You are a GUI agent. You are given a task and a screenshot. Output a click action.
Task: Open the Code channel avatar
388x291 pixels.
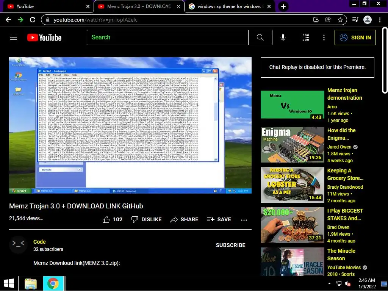point(18,245)
